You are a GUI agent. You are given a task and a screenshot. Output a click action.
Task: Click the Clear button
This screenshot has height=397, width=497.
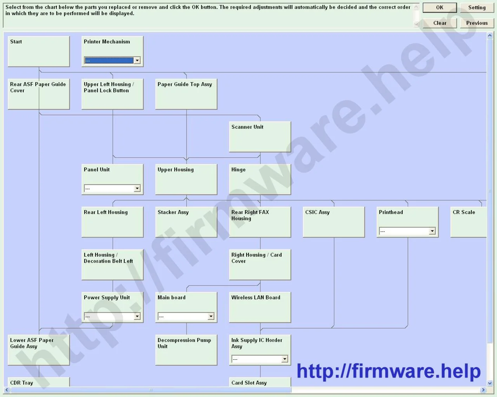tap(440, 23)
